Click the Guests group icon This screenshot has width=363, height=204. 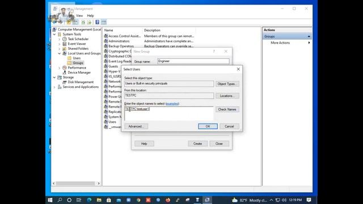[106, 66]
